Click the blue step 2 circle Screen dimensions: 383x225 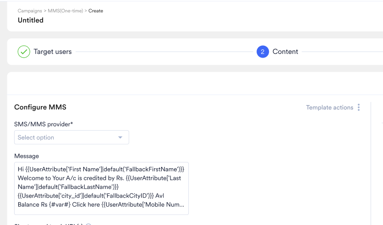(263, 52)
